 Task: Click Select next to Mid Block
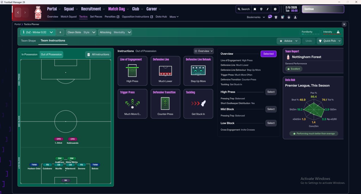[271, 109]
